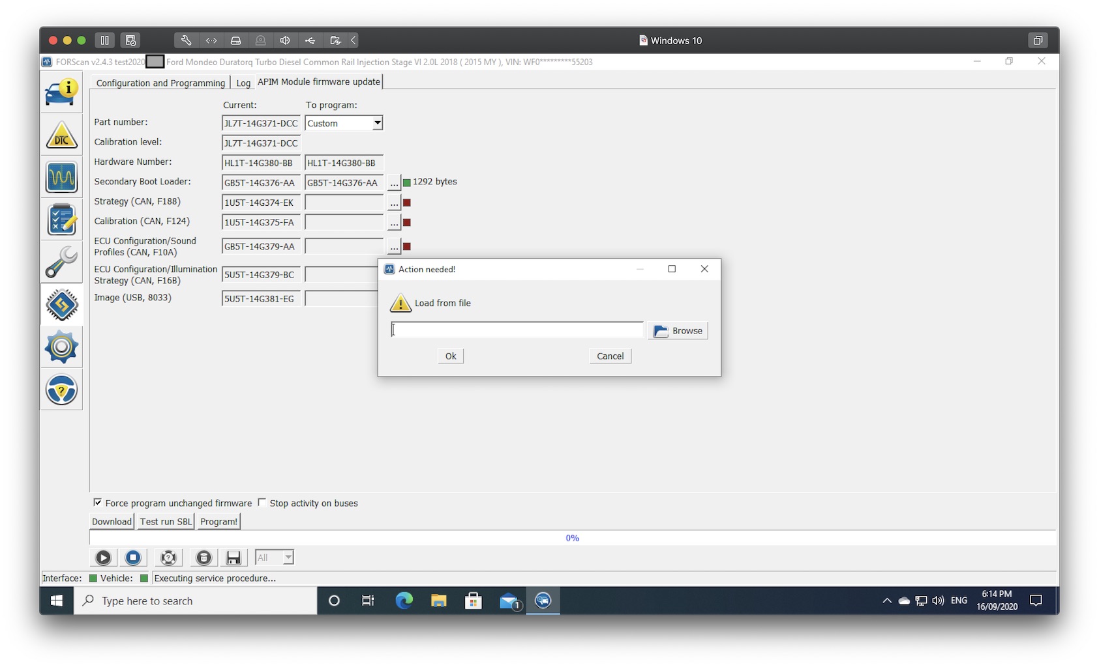
Task: Open Microsoft Edge from the taskbar
Action: coord(404,601)
